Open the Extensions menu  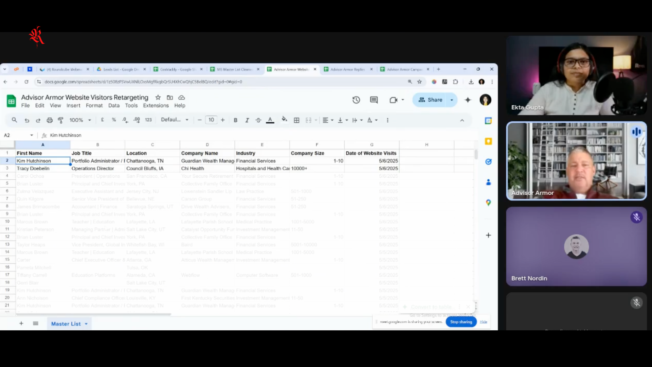click(x=156, y=106)
